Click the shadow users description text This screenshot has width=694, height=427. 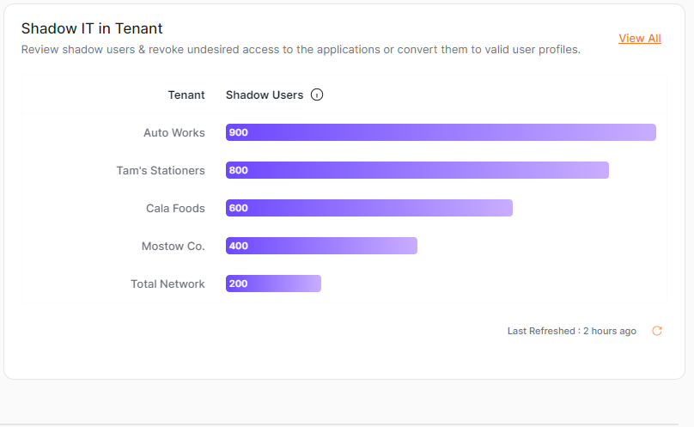pos(301,50)
